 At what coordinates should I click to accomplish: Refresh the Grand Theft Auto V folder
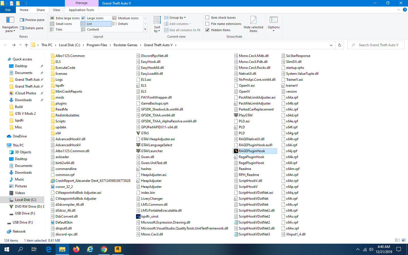340,45
